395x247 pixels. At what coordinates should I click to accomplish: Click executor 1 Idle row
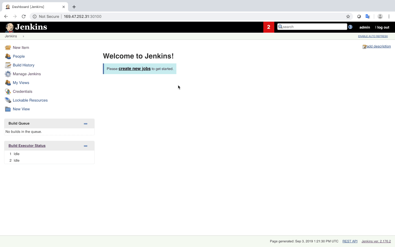[49, 154]
